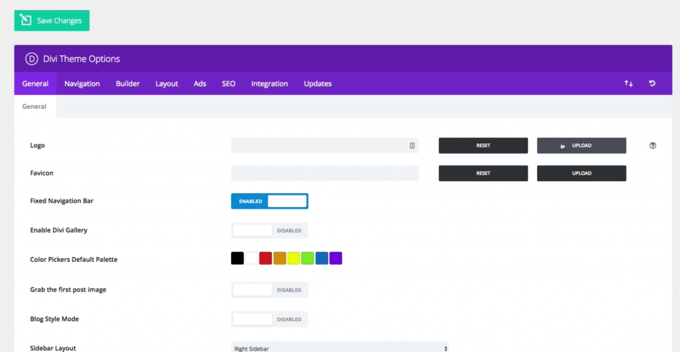
Task: Click the icon inside the Logo field
Action: (412, 145)
